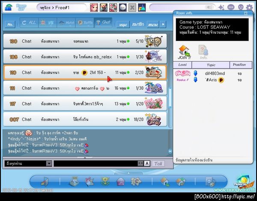
Task: Click the Free#1 channel breadcrumb
Action: point(62,8)
